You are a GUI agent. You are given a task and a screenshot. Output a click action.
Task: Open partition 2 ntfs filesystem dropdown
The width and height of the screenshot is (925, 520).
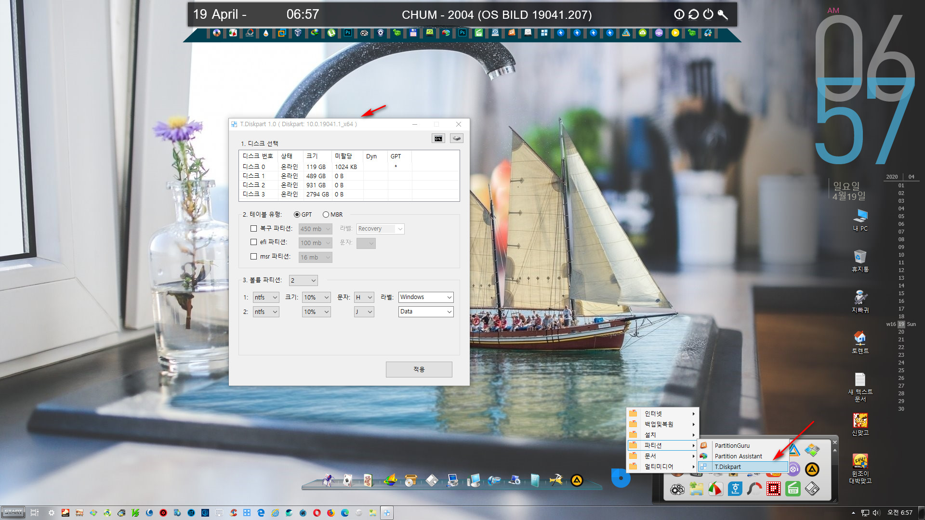pos(266,312)
